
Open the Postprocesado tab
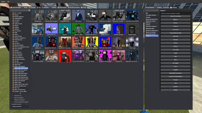coord(62,8)
